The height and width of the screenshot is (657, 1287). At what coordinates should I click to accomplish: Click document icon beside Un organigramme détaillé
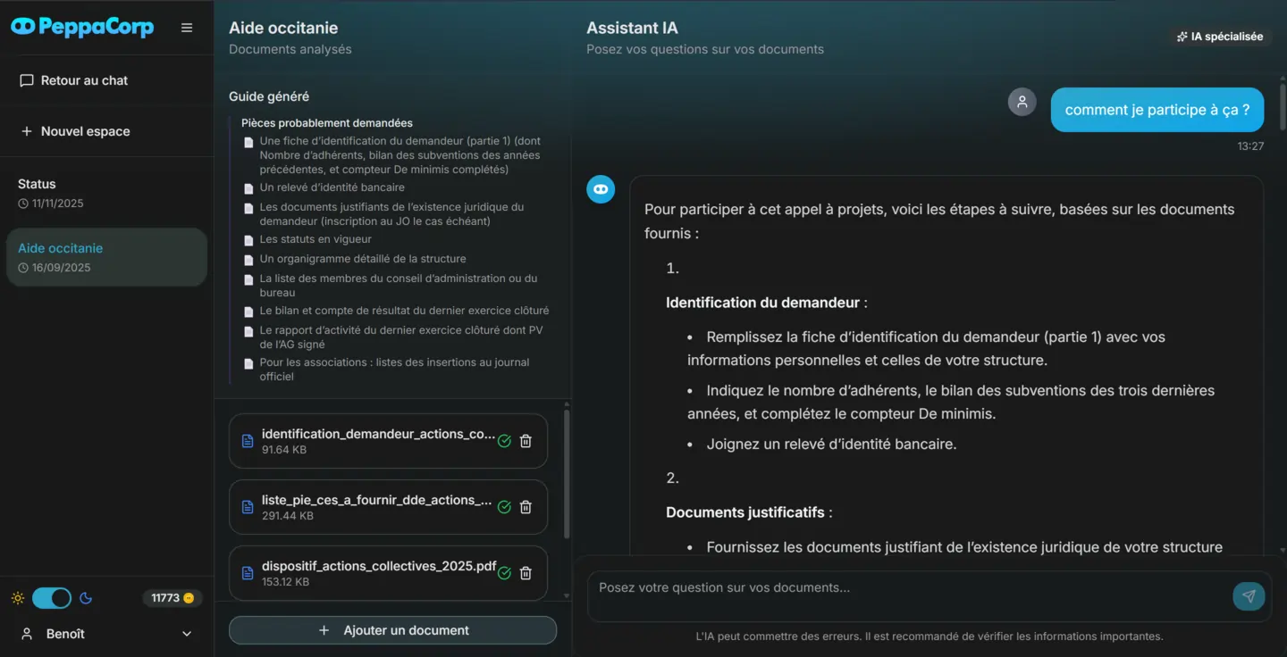click(249, 260)
